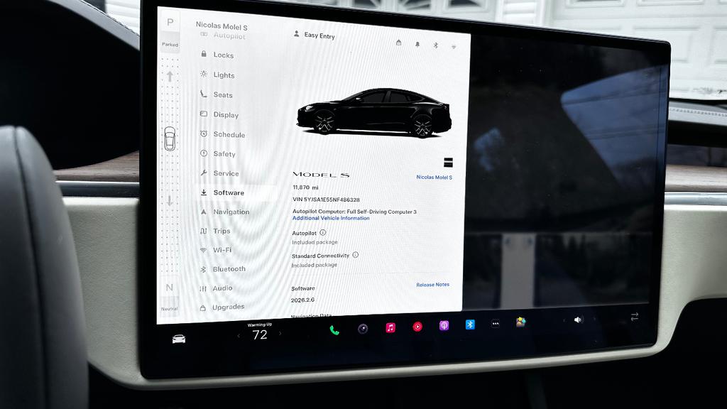Go to Wi-Fi settings
The height and width of the screenshot is (409, 727).
(x=216, y=249)
